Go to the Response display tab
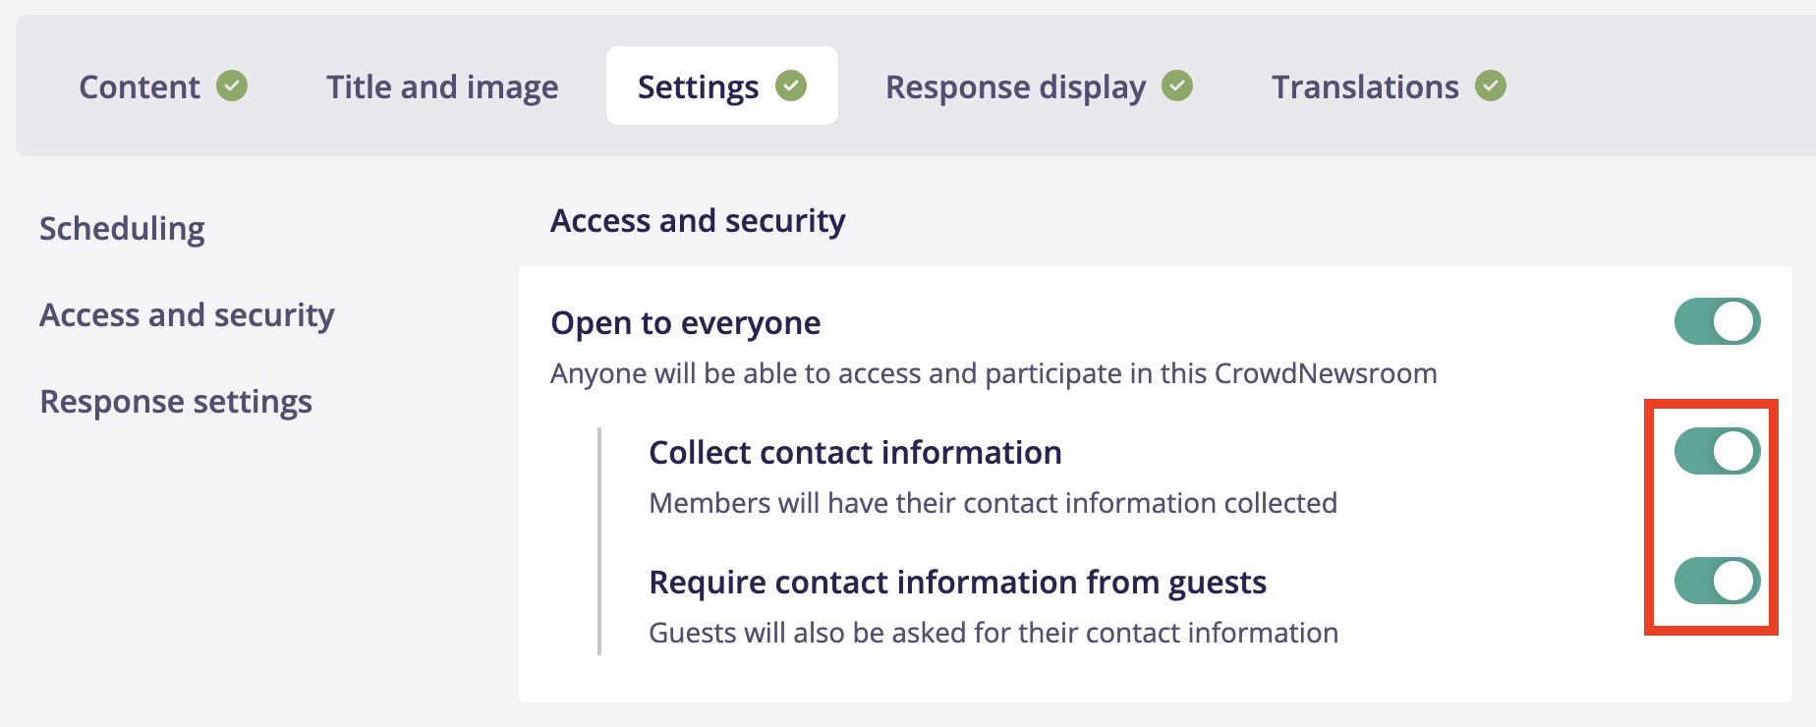This screenshot has height=727, width=1816. click(x=1015, y=86)
